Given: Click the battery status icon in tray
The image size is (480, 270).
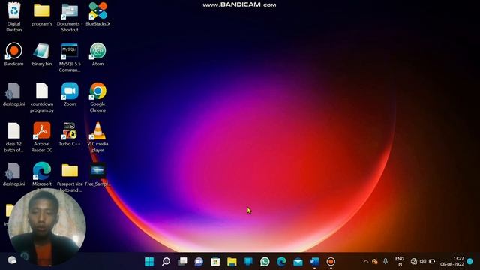Looking at the screenshot, I should (432, 261).
